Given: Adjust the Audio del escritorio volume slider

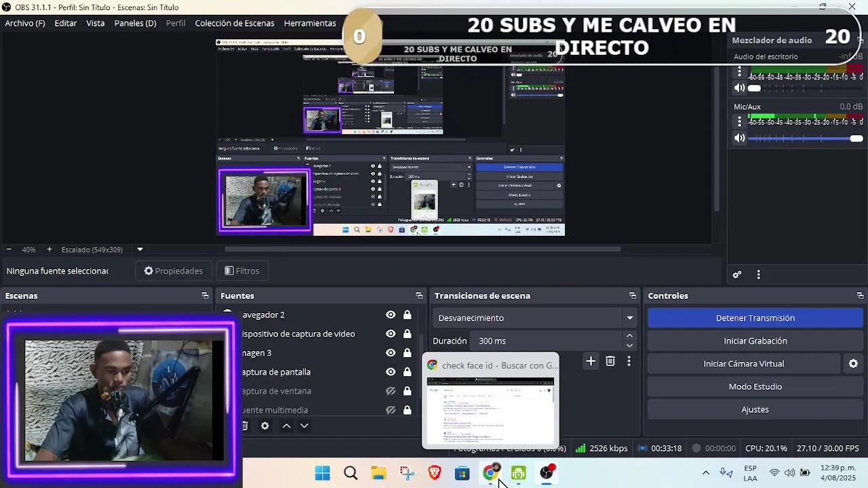Looking at the screenshot, I should point(806,87).
